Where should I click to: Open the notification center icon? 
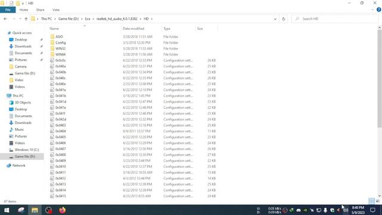[x=372, y=210]
